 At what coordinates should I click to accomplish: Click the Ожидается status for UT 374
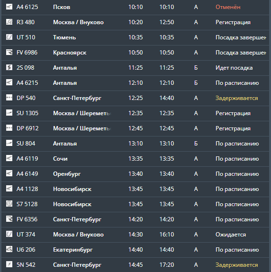[x=231, y=235]
